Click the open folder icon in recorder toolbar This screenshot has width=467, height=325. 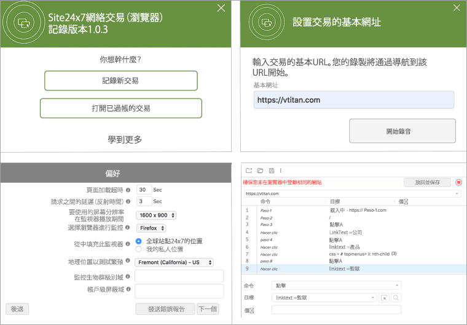point(261,171)
